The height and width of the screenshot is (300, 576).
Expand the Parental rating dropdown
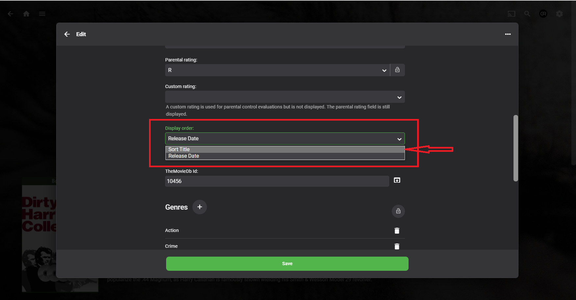point(277,70)
